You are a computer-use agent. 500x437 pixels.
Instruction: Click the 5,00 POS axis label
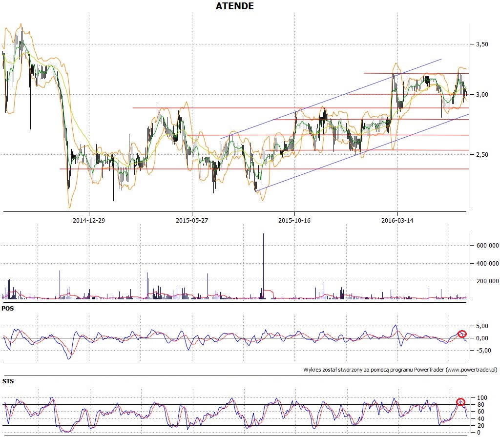[x=482, y=326]
